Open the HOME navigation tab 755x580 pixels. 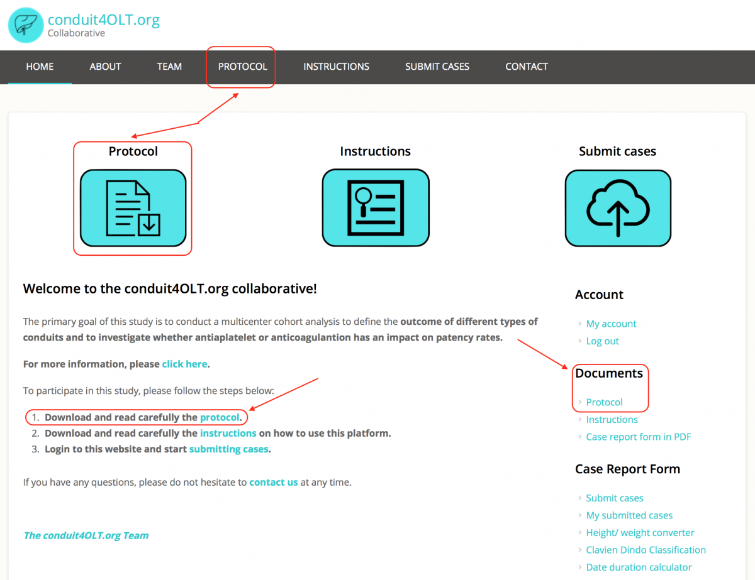(40, 67)
